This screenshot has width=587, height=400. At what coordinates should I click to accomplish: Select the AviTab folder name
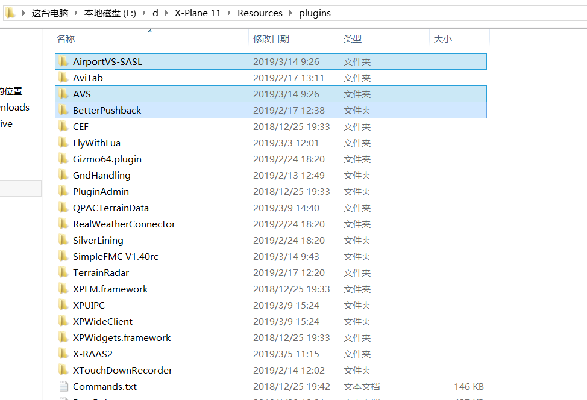pyautogui.click(x=87, y=78)
